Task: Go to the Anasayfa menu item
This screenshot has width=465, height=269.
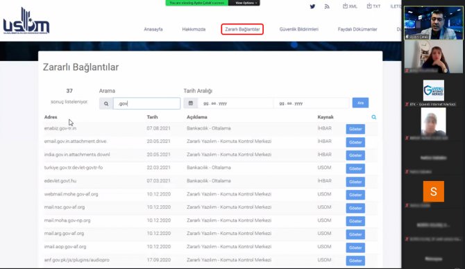Action: point(153,29)
